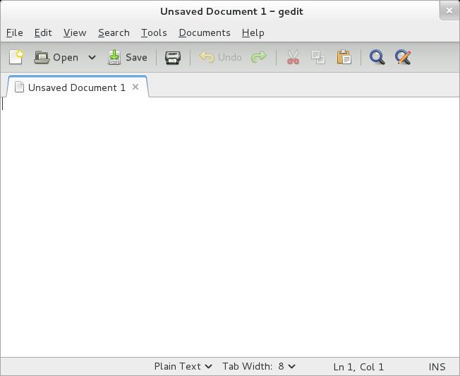Image resolution: width=460 pixels, height=376 pixels.
Task: Click the New Document icon
Action: [16, 57]
